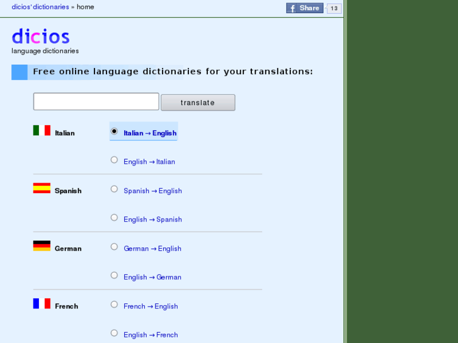Open the French → English link
This screenshot has width=458, height=343.
151,306
